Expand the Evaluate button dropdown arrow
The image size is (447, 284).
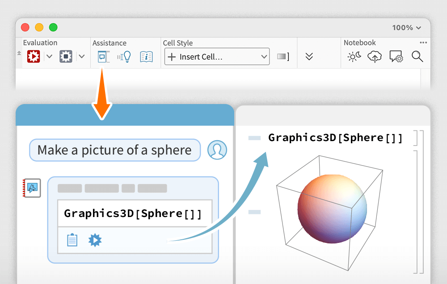click(x=49, y=56)
